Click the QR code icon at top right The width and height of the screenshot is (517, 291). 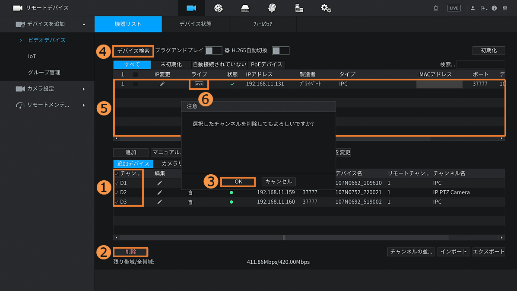pos(505,8)
